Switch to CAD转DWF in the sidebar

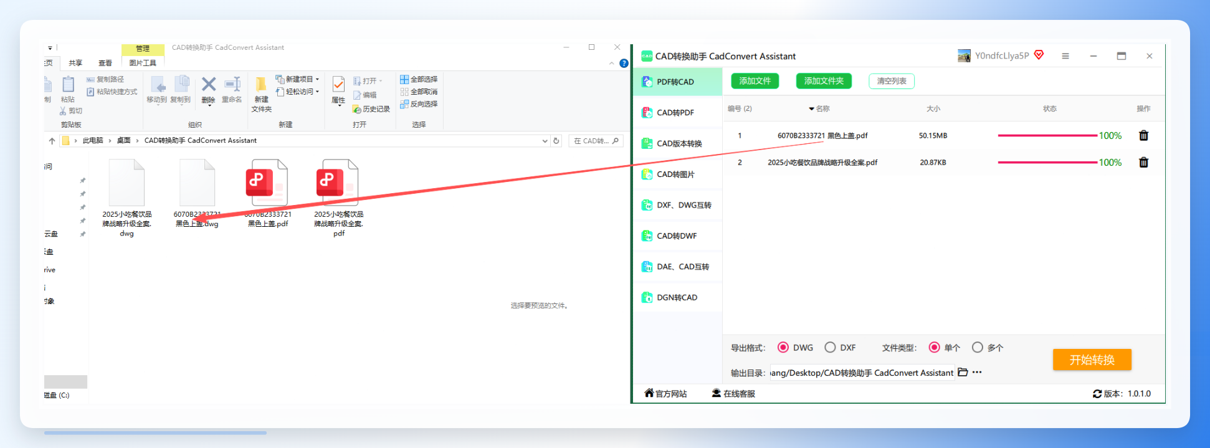click(x=677, y=236)
